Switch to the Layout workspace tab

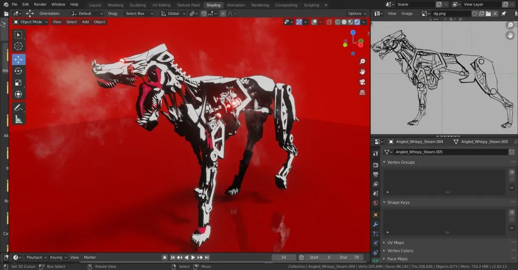(95, 5)
